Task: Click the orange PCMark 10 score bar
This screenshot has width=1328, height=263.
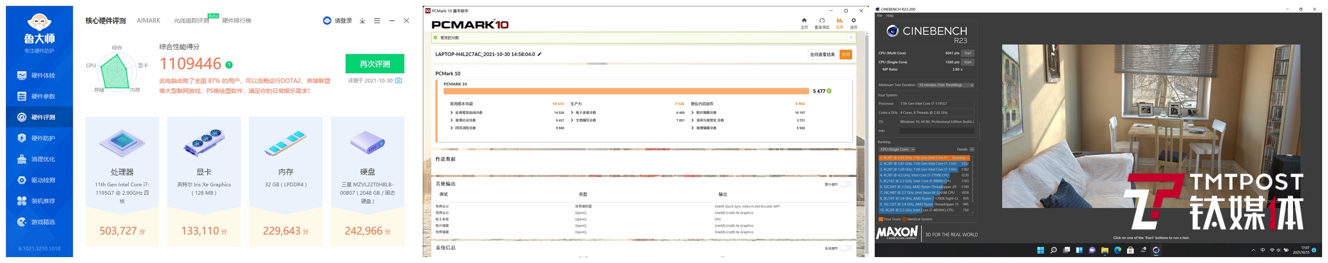Action: (626, 91)
